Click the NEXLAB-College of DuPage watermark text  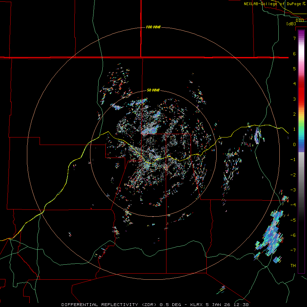275,4
